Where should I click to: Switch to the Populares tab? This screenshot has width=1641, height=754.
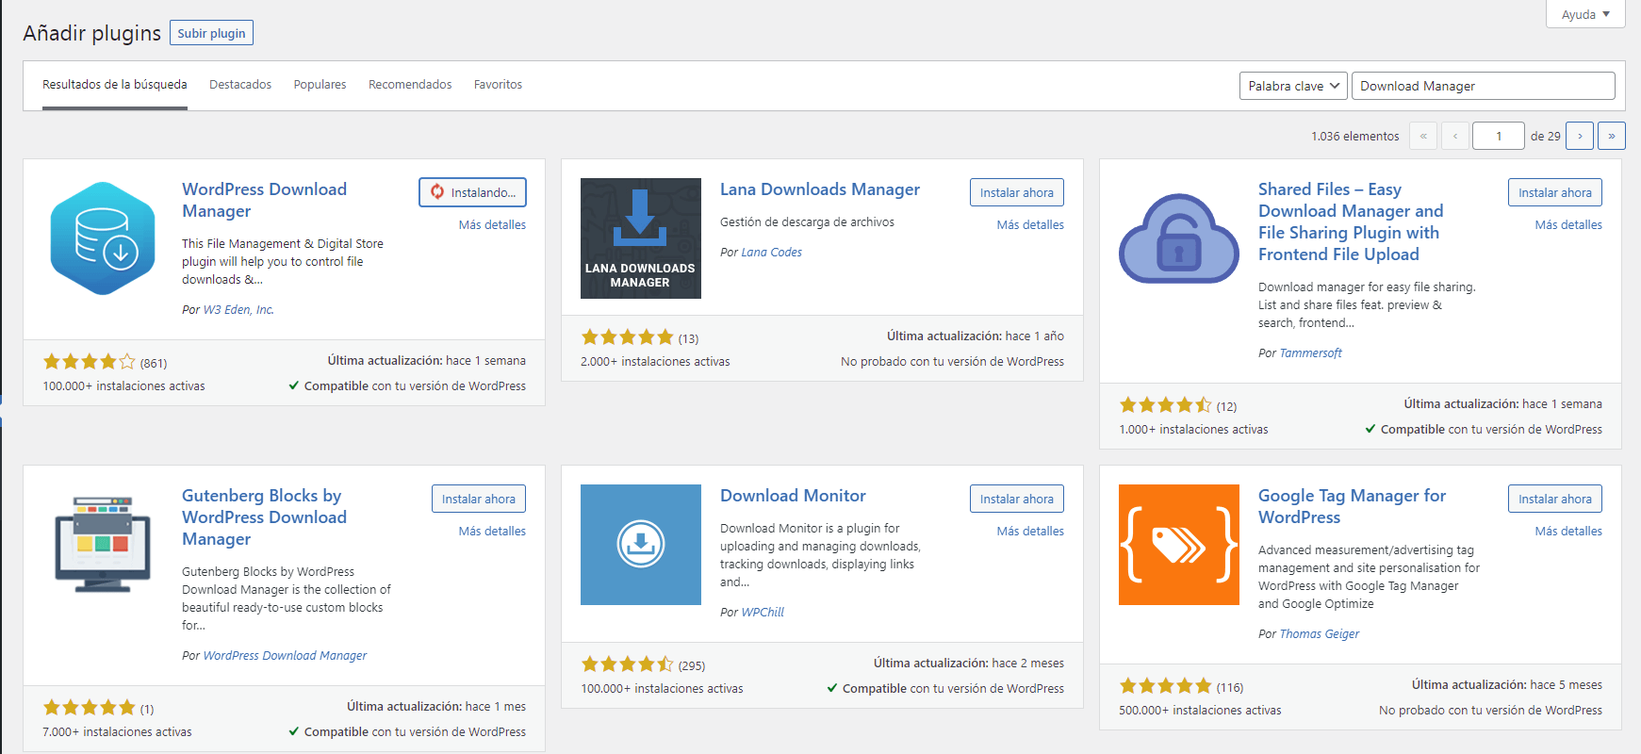[320, 85]
